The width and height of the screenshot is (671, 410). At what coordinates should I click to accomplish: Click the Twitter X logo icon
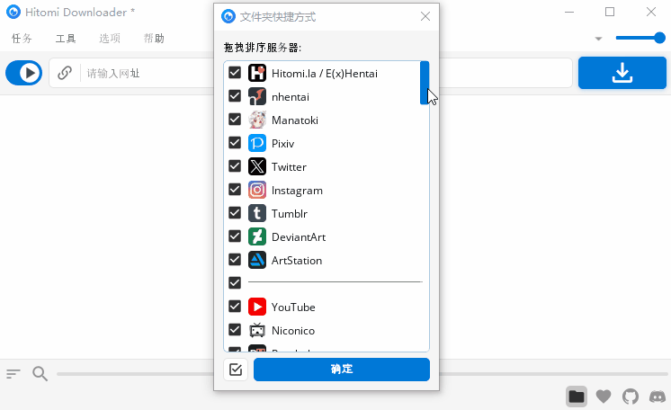pos(257,166)
